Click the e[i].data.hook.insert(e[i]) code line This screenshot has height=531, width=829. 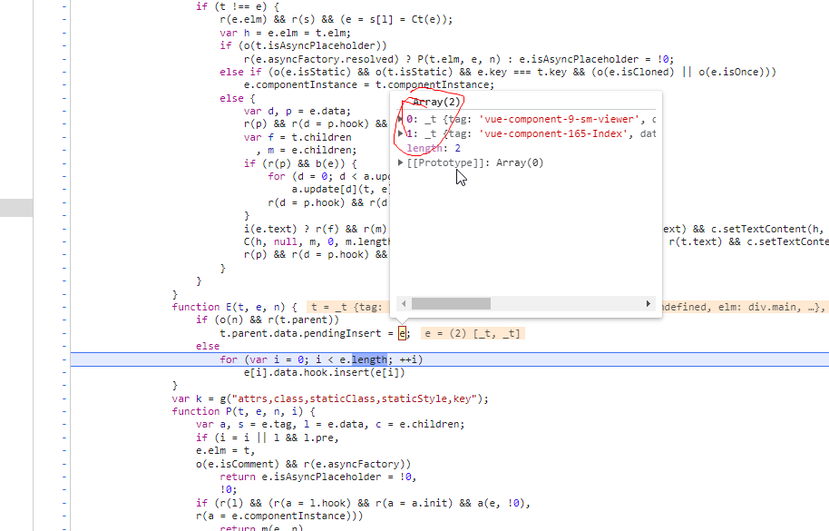324,372
